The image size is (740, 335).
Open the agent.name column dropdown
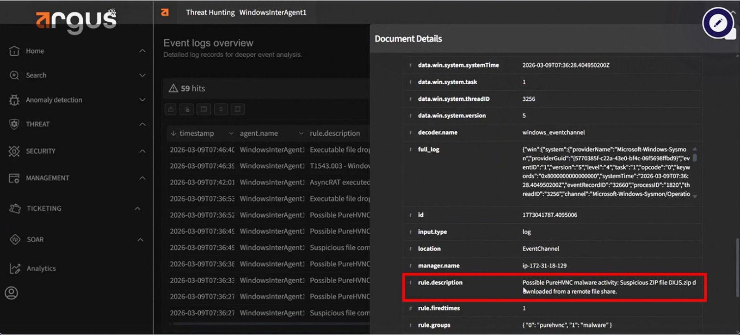(x=301, y=134)
